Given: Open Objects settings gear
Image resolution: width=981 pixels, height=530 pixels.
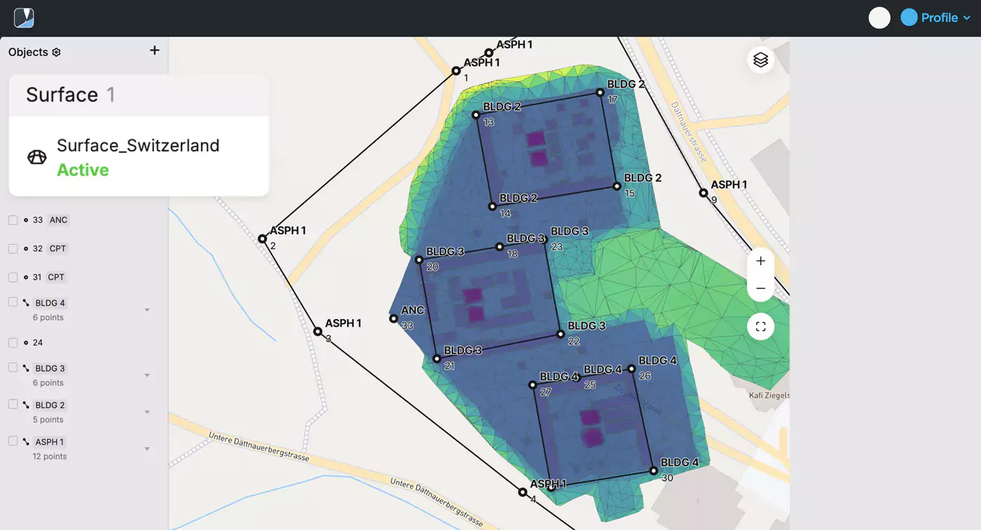Looking at the screenshot, I should (57, 52).
